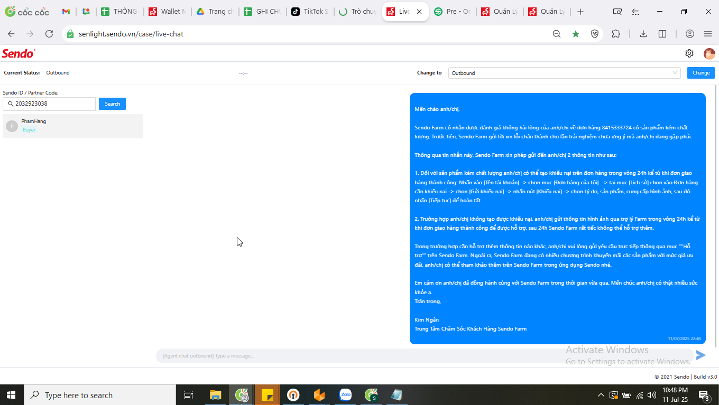The image size is (719, 405).
Task: Open Change to status dropdown
Action: pyautogui.click(x=564, y=73)
